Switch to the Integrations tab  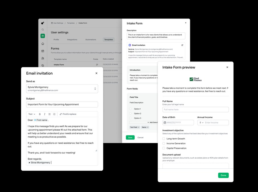pos(72,40)
